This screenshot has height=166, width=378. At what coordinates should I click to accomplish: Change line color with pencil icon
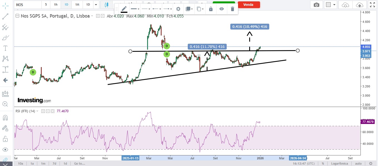point(124,9)
